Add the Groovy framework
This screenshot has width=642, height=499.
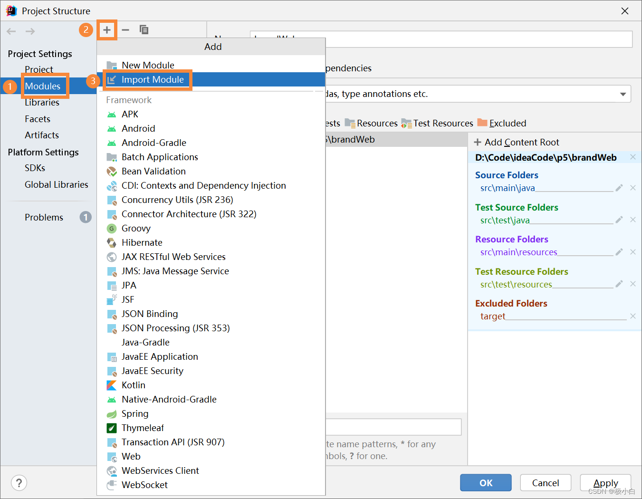[211, 228]
